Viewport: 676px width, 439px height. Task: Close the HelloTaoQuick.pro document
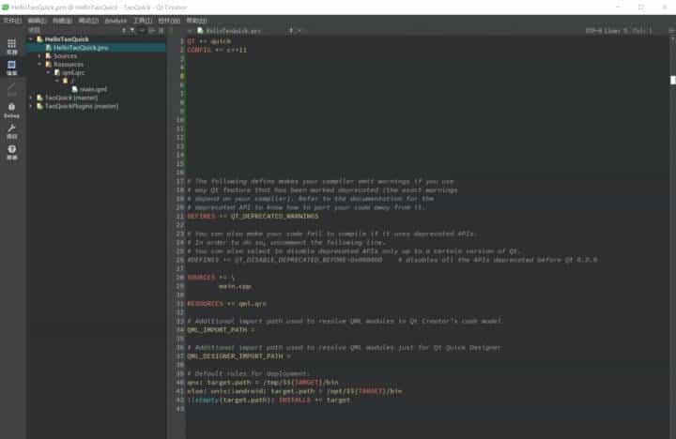coord(300,31)
